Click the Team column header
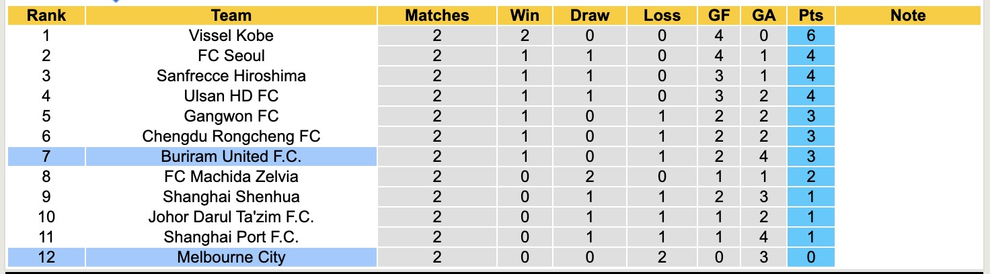Image resolution: width=990 pixels, height=274 pixels. (x=231, y=15)
